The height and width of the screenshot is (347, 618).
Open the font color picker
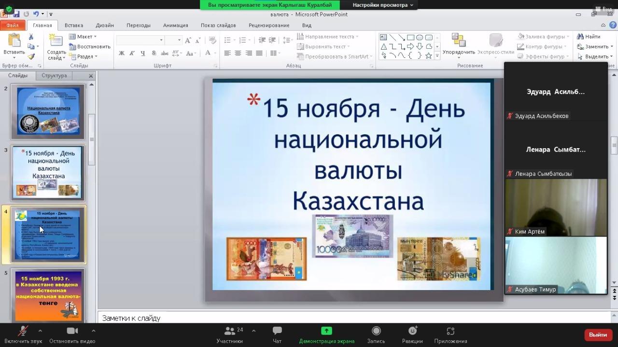pos(208,53)
